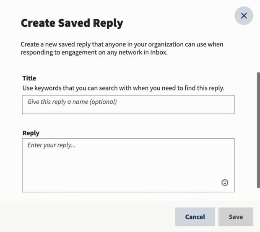This screenshot has width=260, height=232.
Task: Click the bold "Title" field label
Action: pos(29,78)
